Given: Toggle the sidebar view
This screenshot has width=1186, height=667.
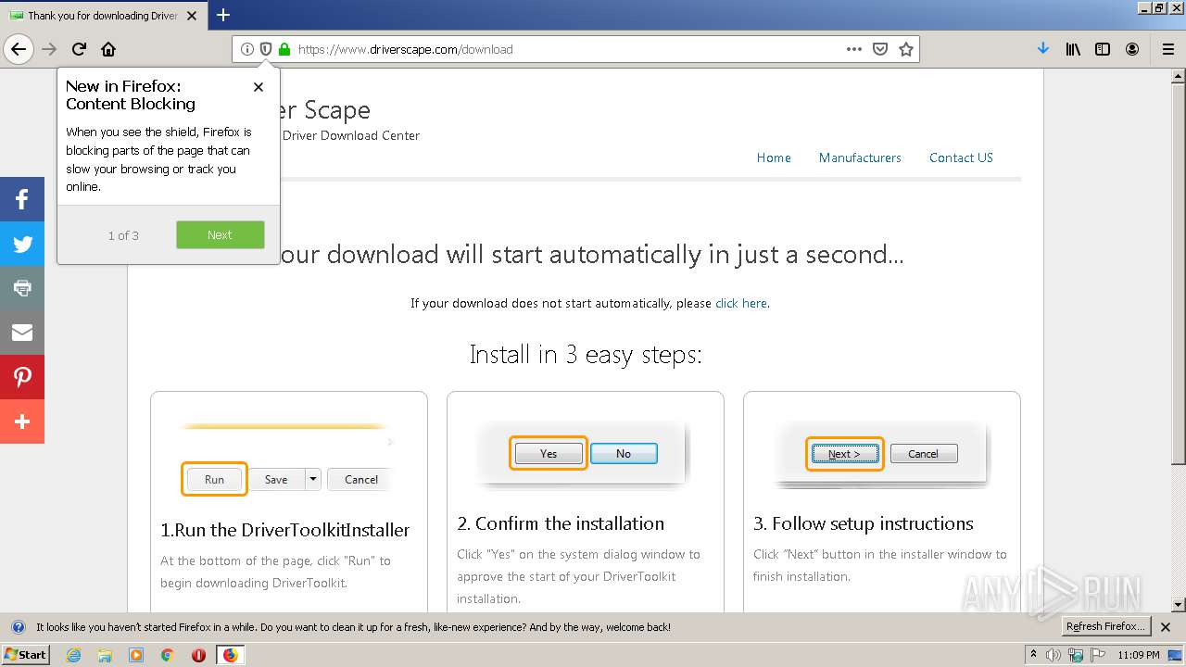Looking at the screenshot, I should (1103, 49).
